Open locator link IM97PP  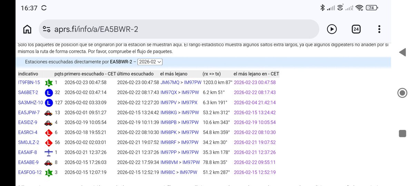(168, 153)
